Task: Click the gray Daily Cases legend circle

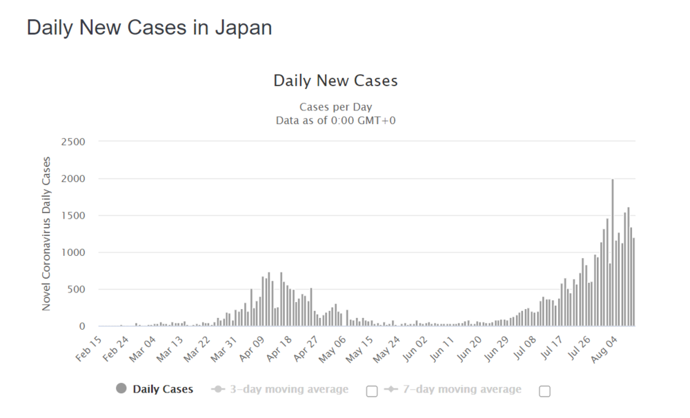Action: pos(122,389)
